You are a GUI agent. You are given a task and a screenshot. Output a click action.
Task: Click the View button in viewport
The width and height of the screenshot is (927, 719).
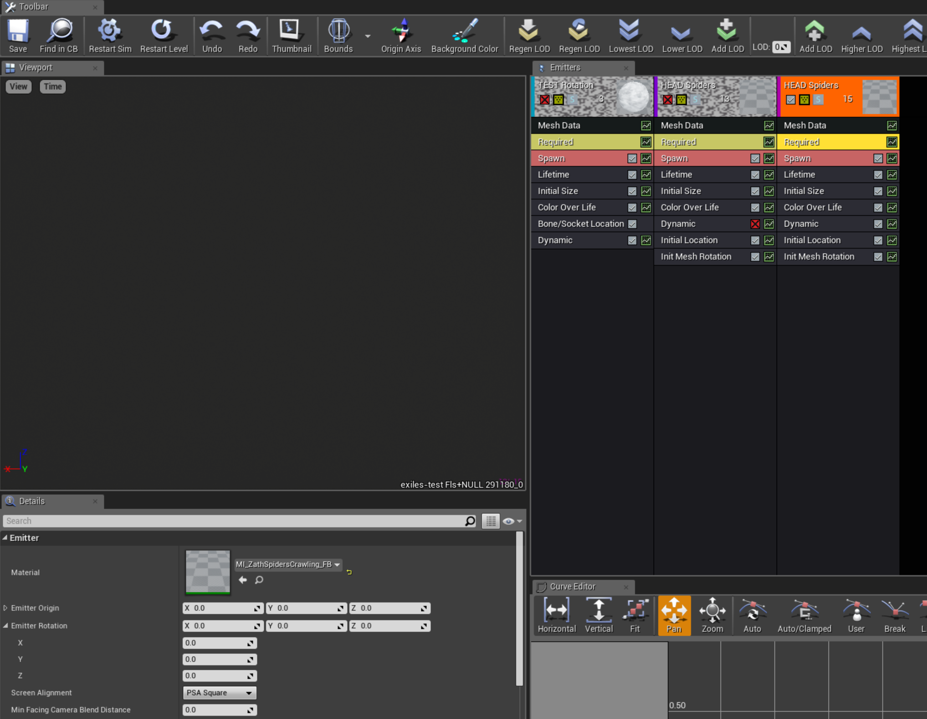coord(19,87)
